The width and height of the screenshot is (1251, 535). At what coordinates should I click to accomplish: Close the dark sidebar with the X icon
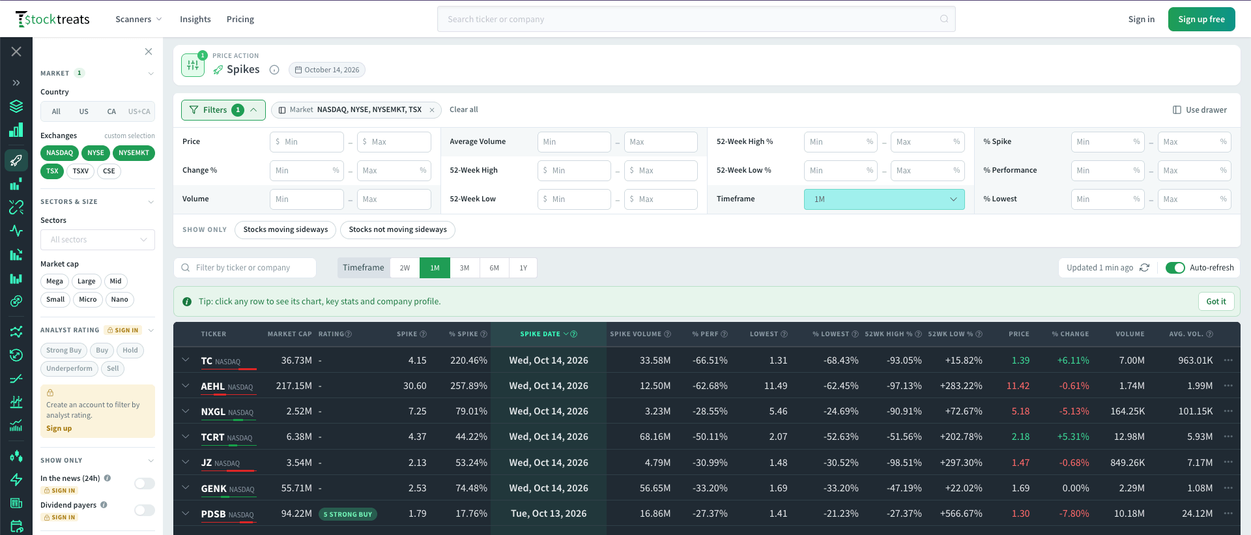(16, 51)
